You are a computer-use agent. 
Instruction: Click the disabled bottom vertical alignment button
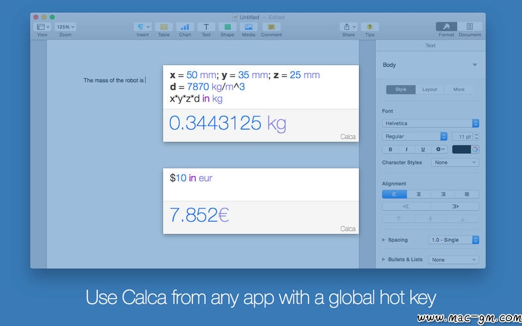[463, 219]
